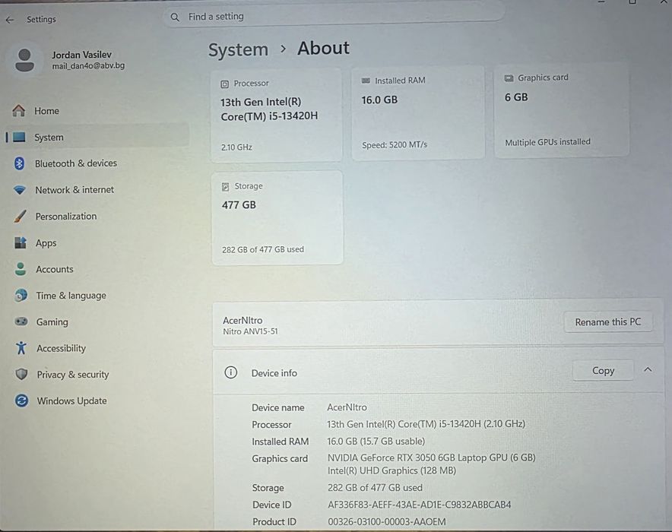Open the Home page

coord(46,111)
